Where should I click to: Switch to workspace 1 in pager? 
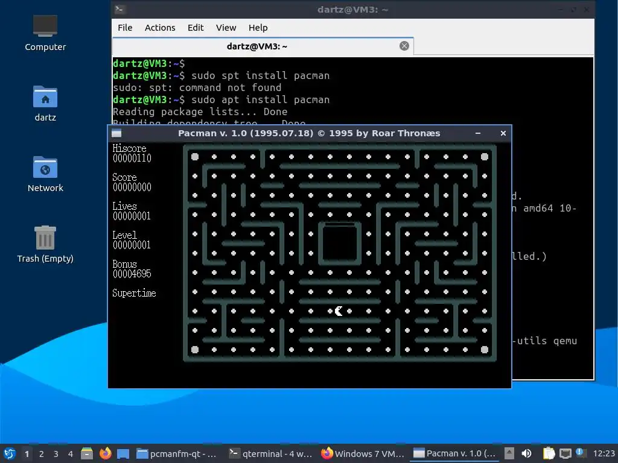click(27, 454)
